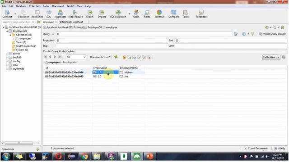Click the Sort input field
Screen dimensions: 289x162
[x=231, y=40]
